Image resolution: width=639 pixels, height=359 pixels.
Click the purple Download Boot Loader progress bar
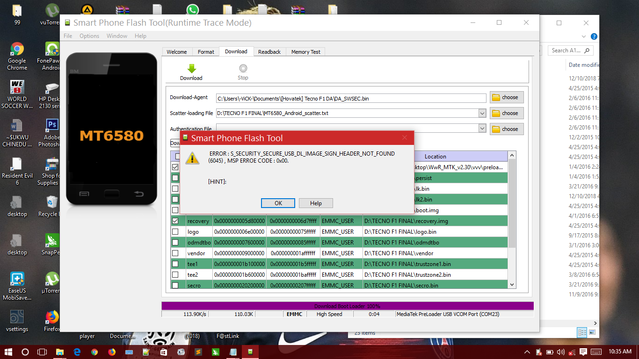coord(347,306)
